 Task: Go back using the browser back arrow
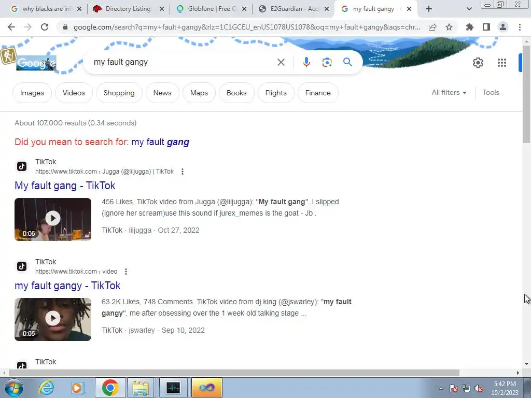[x=11, y=27]
